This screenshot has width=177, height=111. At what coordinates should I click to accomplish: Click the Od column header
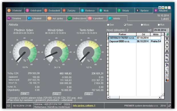tap(143, 34)
